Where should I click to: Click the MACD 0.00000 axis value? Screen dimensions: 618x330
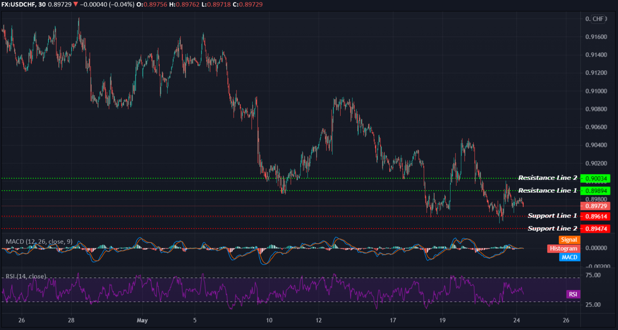(596, 248)
